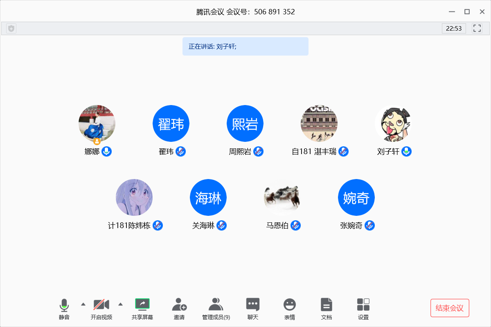Open the emoji reactions picker
The height and width of the screenshot is (327, 491).
(x=290, y=305)
